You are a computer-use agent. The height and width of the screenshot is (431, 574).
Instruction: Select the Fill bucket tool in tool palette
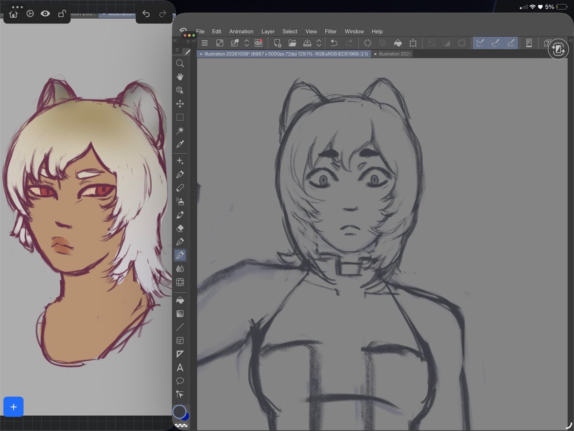pos(180,300)
